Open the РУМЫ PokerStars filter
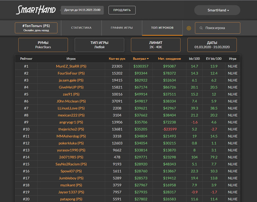 coord(43,45)
